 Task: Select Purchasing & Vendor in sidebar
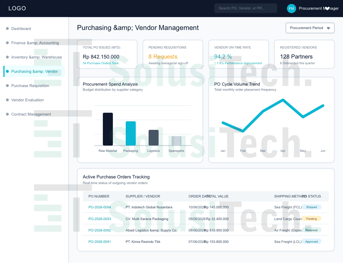coord(34,71)
